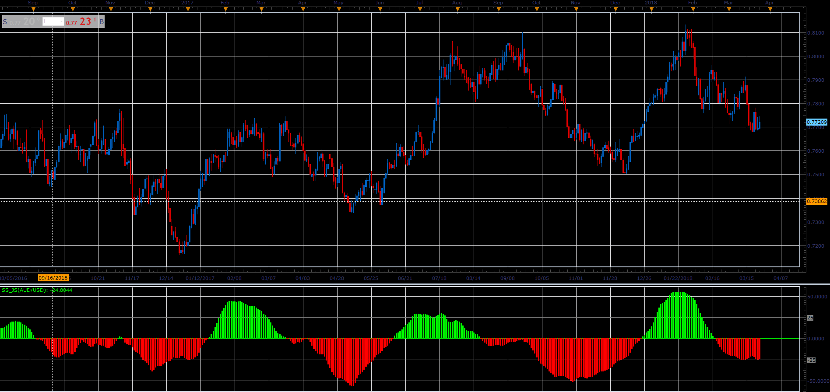Click the 0.7200 price axis label
Viewport: 830px width, 392px height.
click(x=815, y=246)
